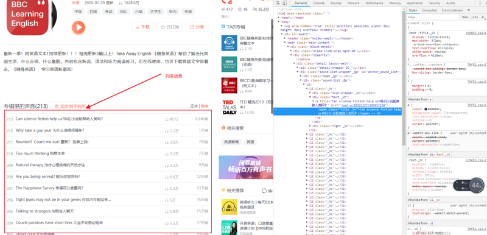Expand the detail-wrapper div node
The height and width of the screenshot is (235, 487).
pyautogui.click(x=297, y=68)
